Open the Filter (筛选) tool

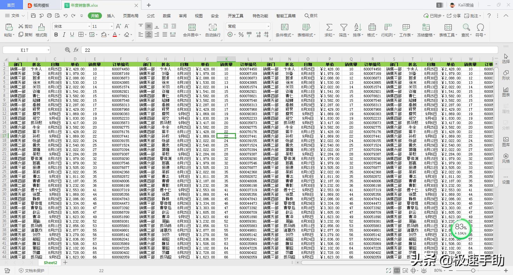(344, 27)
